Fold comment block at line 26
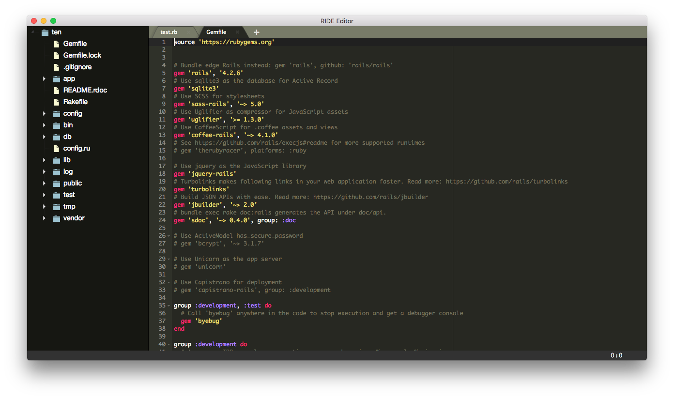Image resolution: width=674 pixels, height=399 pixels. coord(168,236)
